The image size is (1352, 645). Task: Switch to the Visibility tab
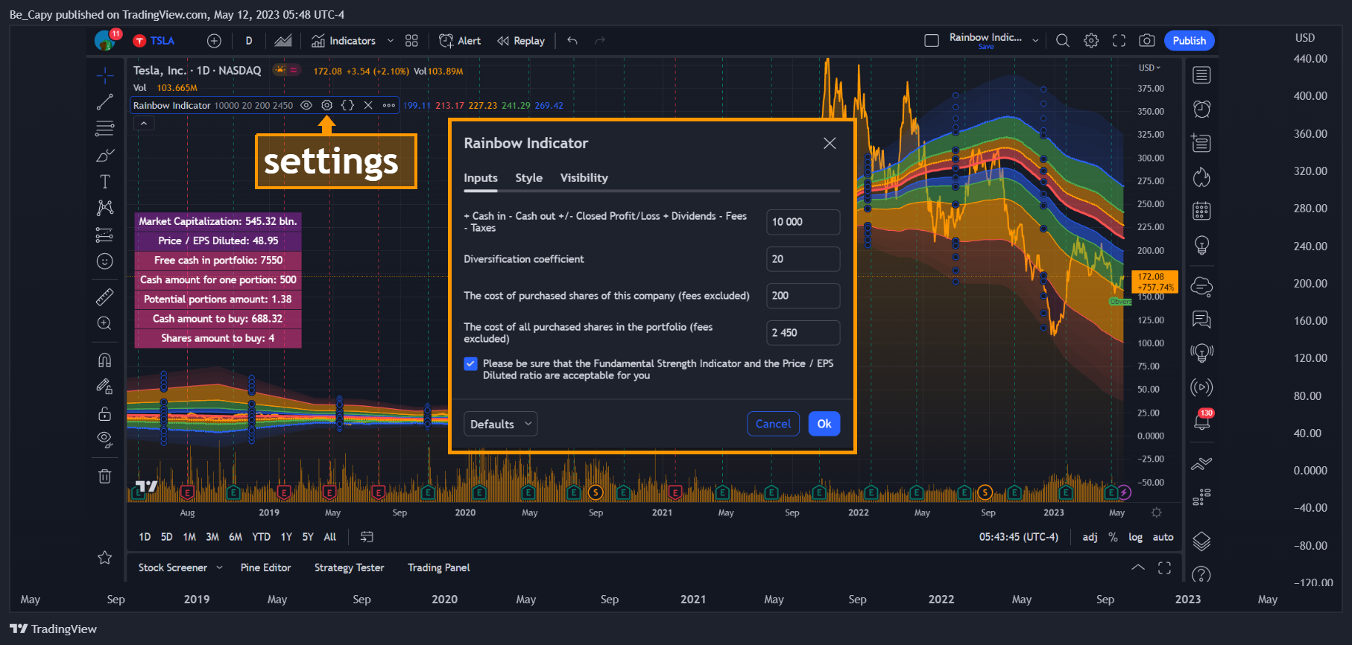[584, 178]
